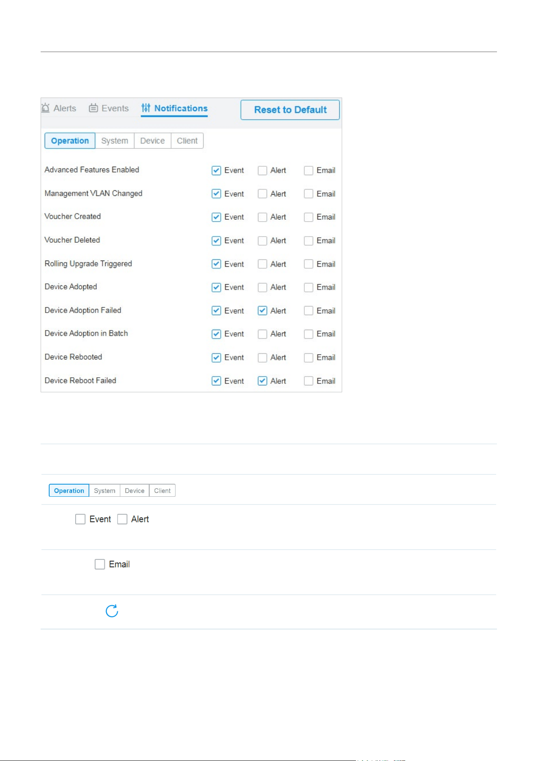The width and height of the screenshot is (538, 761).
Task: Switch to System tab in upper panel
Action: [x=115, y=141]
